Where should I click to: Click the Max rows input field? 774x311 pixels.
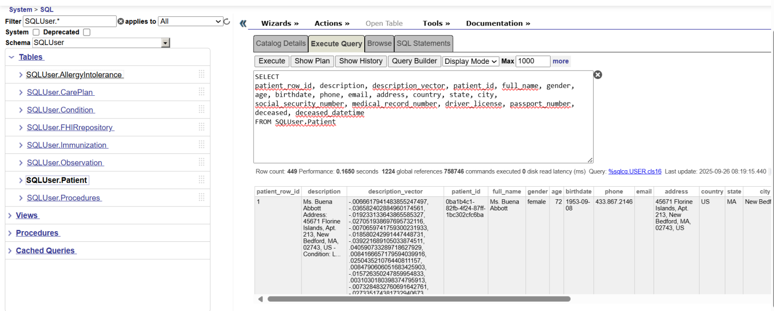click(533, 61)
